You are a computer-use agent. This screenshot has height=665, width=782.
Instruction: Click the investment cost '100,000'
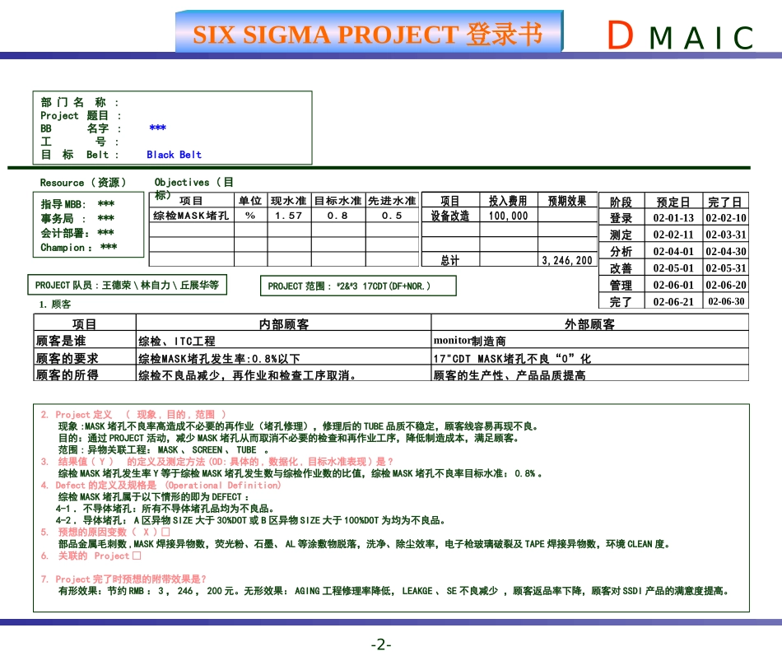click(x=508, y=216)
